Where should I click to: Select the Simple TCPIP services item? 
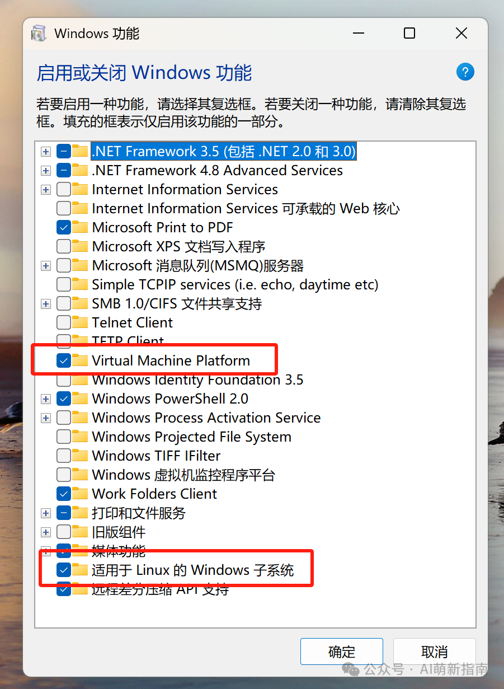click(x=235, y=284)
